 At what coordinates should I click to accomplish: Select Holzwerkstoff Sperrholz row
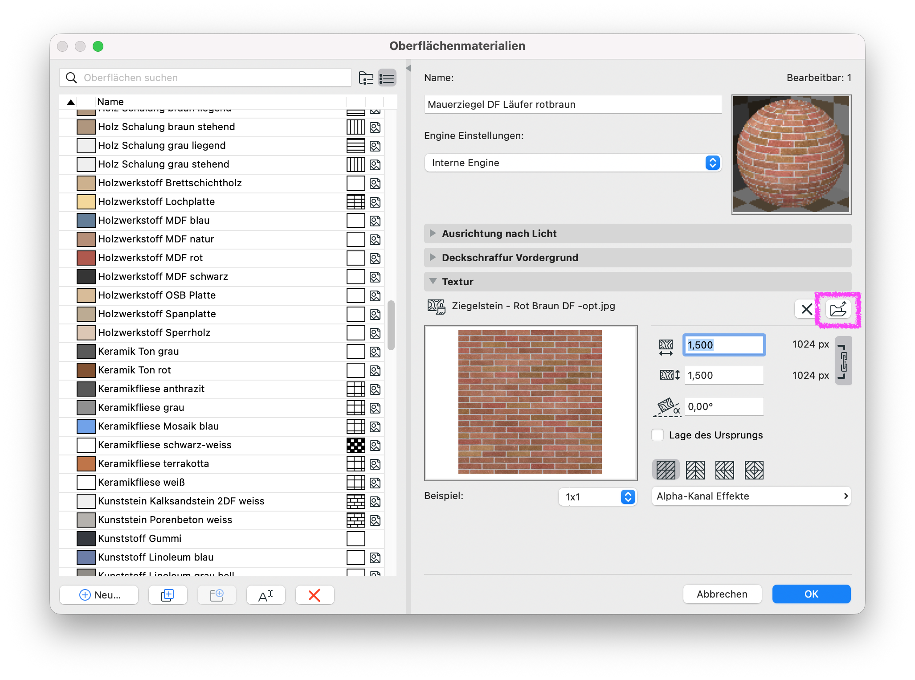pos(221,333)
